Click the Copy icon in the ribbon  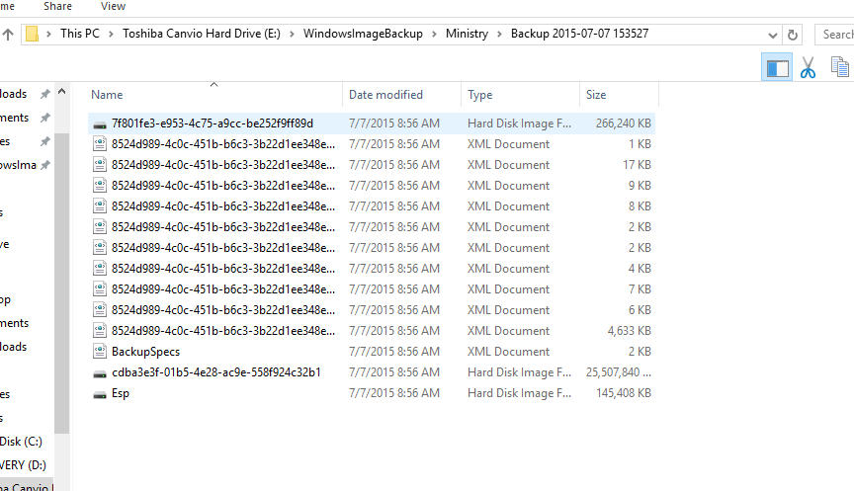[840, 67]
